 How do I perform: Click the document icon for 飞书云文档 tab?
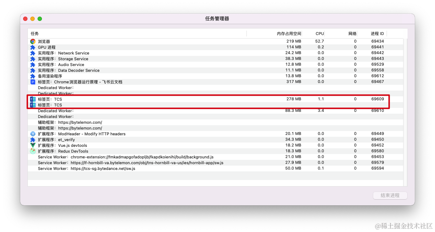33,82
